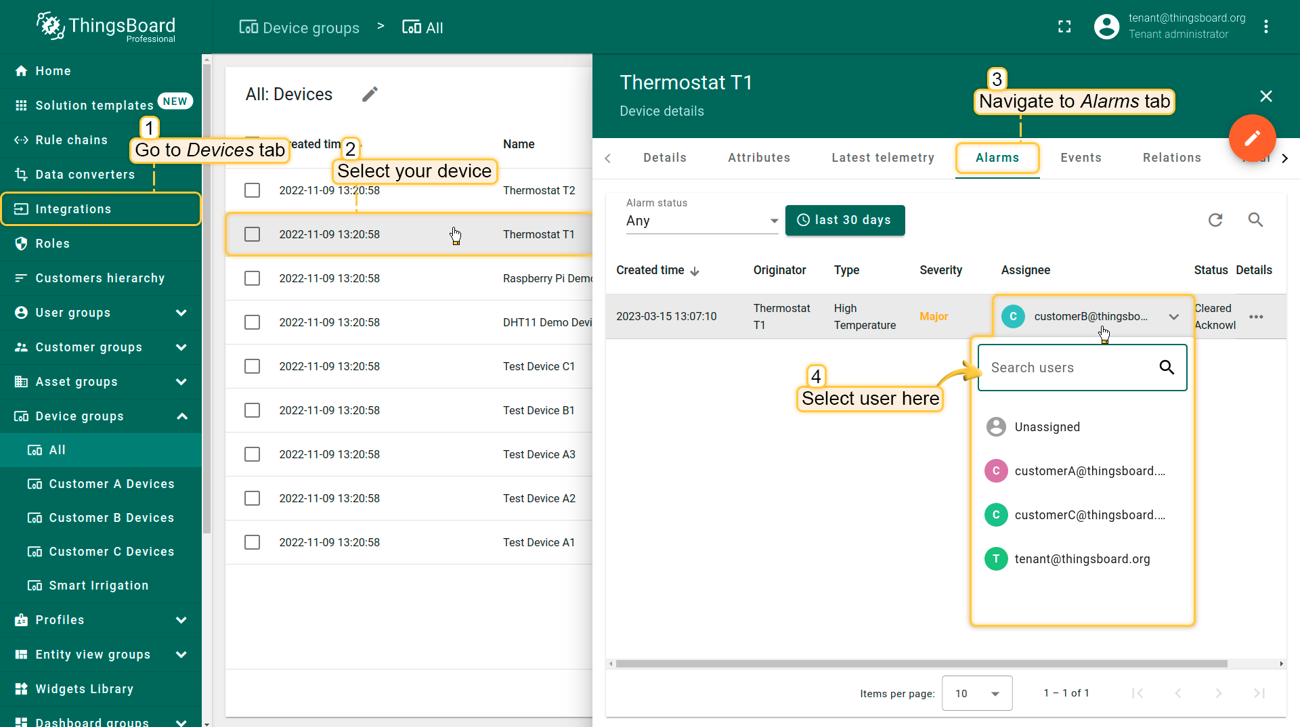Switch to the Relations tab
Viewport: 1300px width, 727px height.
[1172, 158]
